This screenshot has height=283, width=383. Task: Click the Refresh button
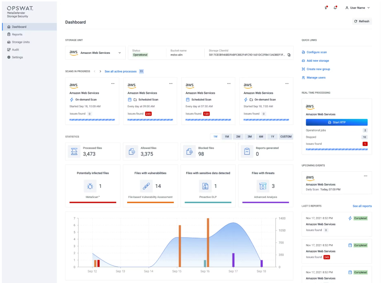point(361,21)
